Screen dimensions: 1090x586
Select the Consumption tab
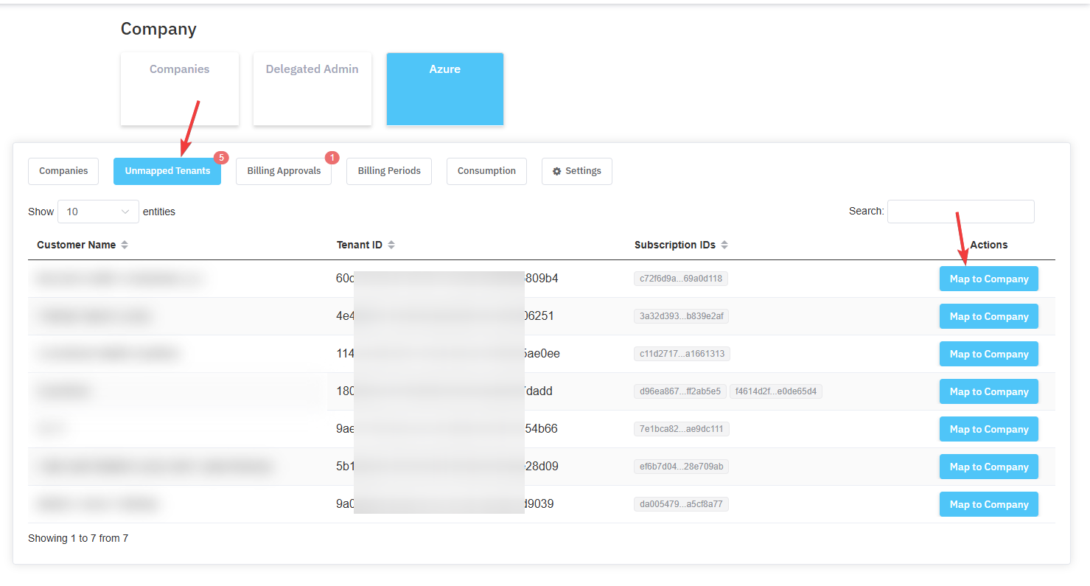coord(486,171)
